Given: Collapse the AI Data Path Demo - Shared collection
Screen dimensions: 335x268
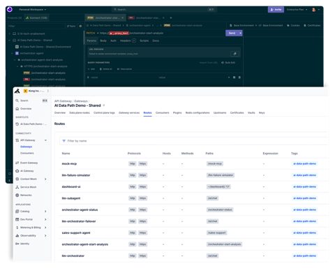Looking at the screenshot, I should [x=10, y=40].
